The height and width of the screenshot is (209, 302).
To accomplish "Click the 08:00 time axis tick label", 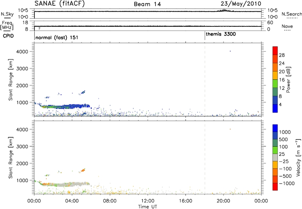I will (110, 201).
